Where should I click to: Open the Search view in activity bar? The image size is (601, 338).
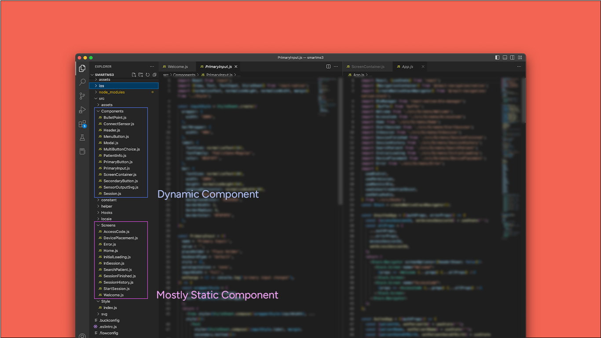[x=82, y=82]
